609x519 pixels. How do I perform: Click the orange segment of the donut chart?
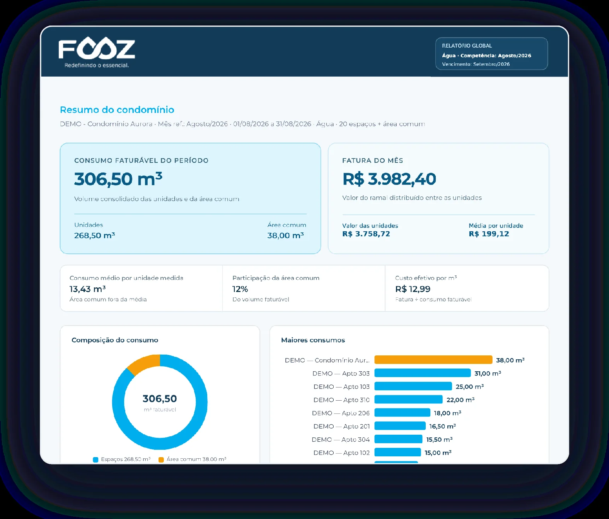tap(145, 364)
